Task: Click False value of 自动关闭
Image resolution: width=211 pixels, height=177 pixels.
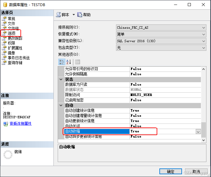Action: 136,126
